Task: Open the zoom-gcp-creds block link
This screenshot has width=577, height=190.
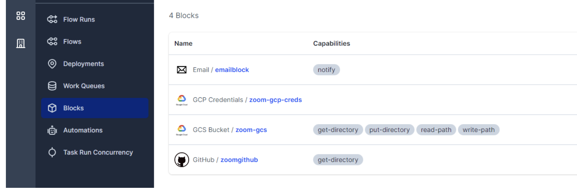Action: (x=275, y=100)
